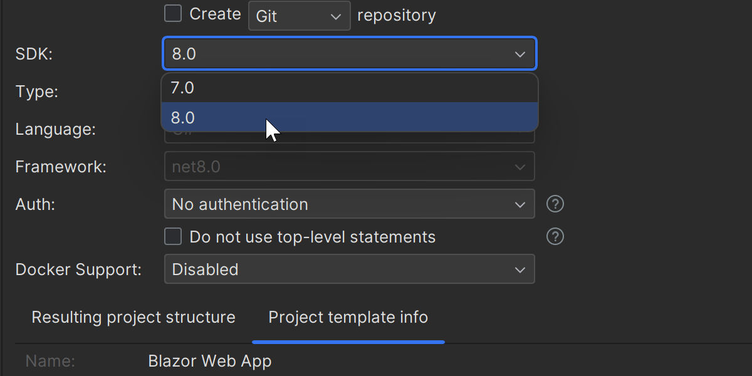This screenshot has height=376, width=752.
Task: Choose 8.0 in the SDK list
Action: tap(349, 118)
